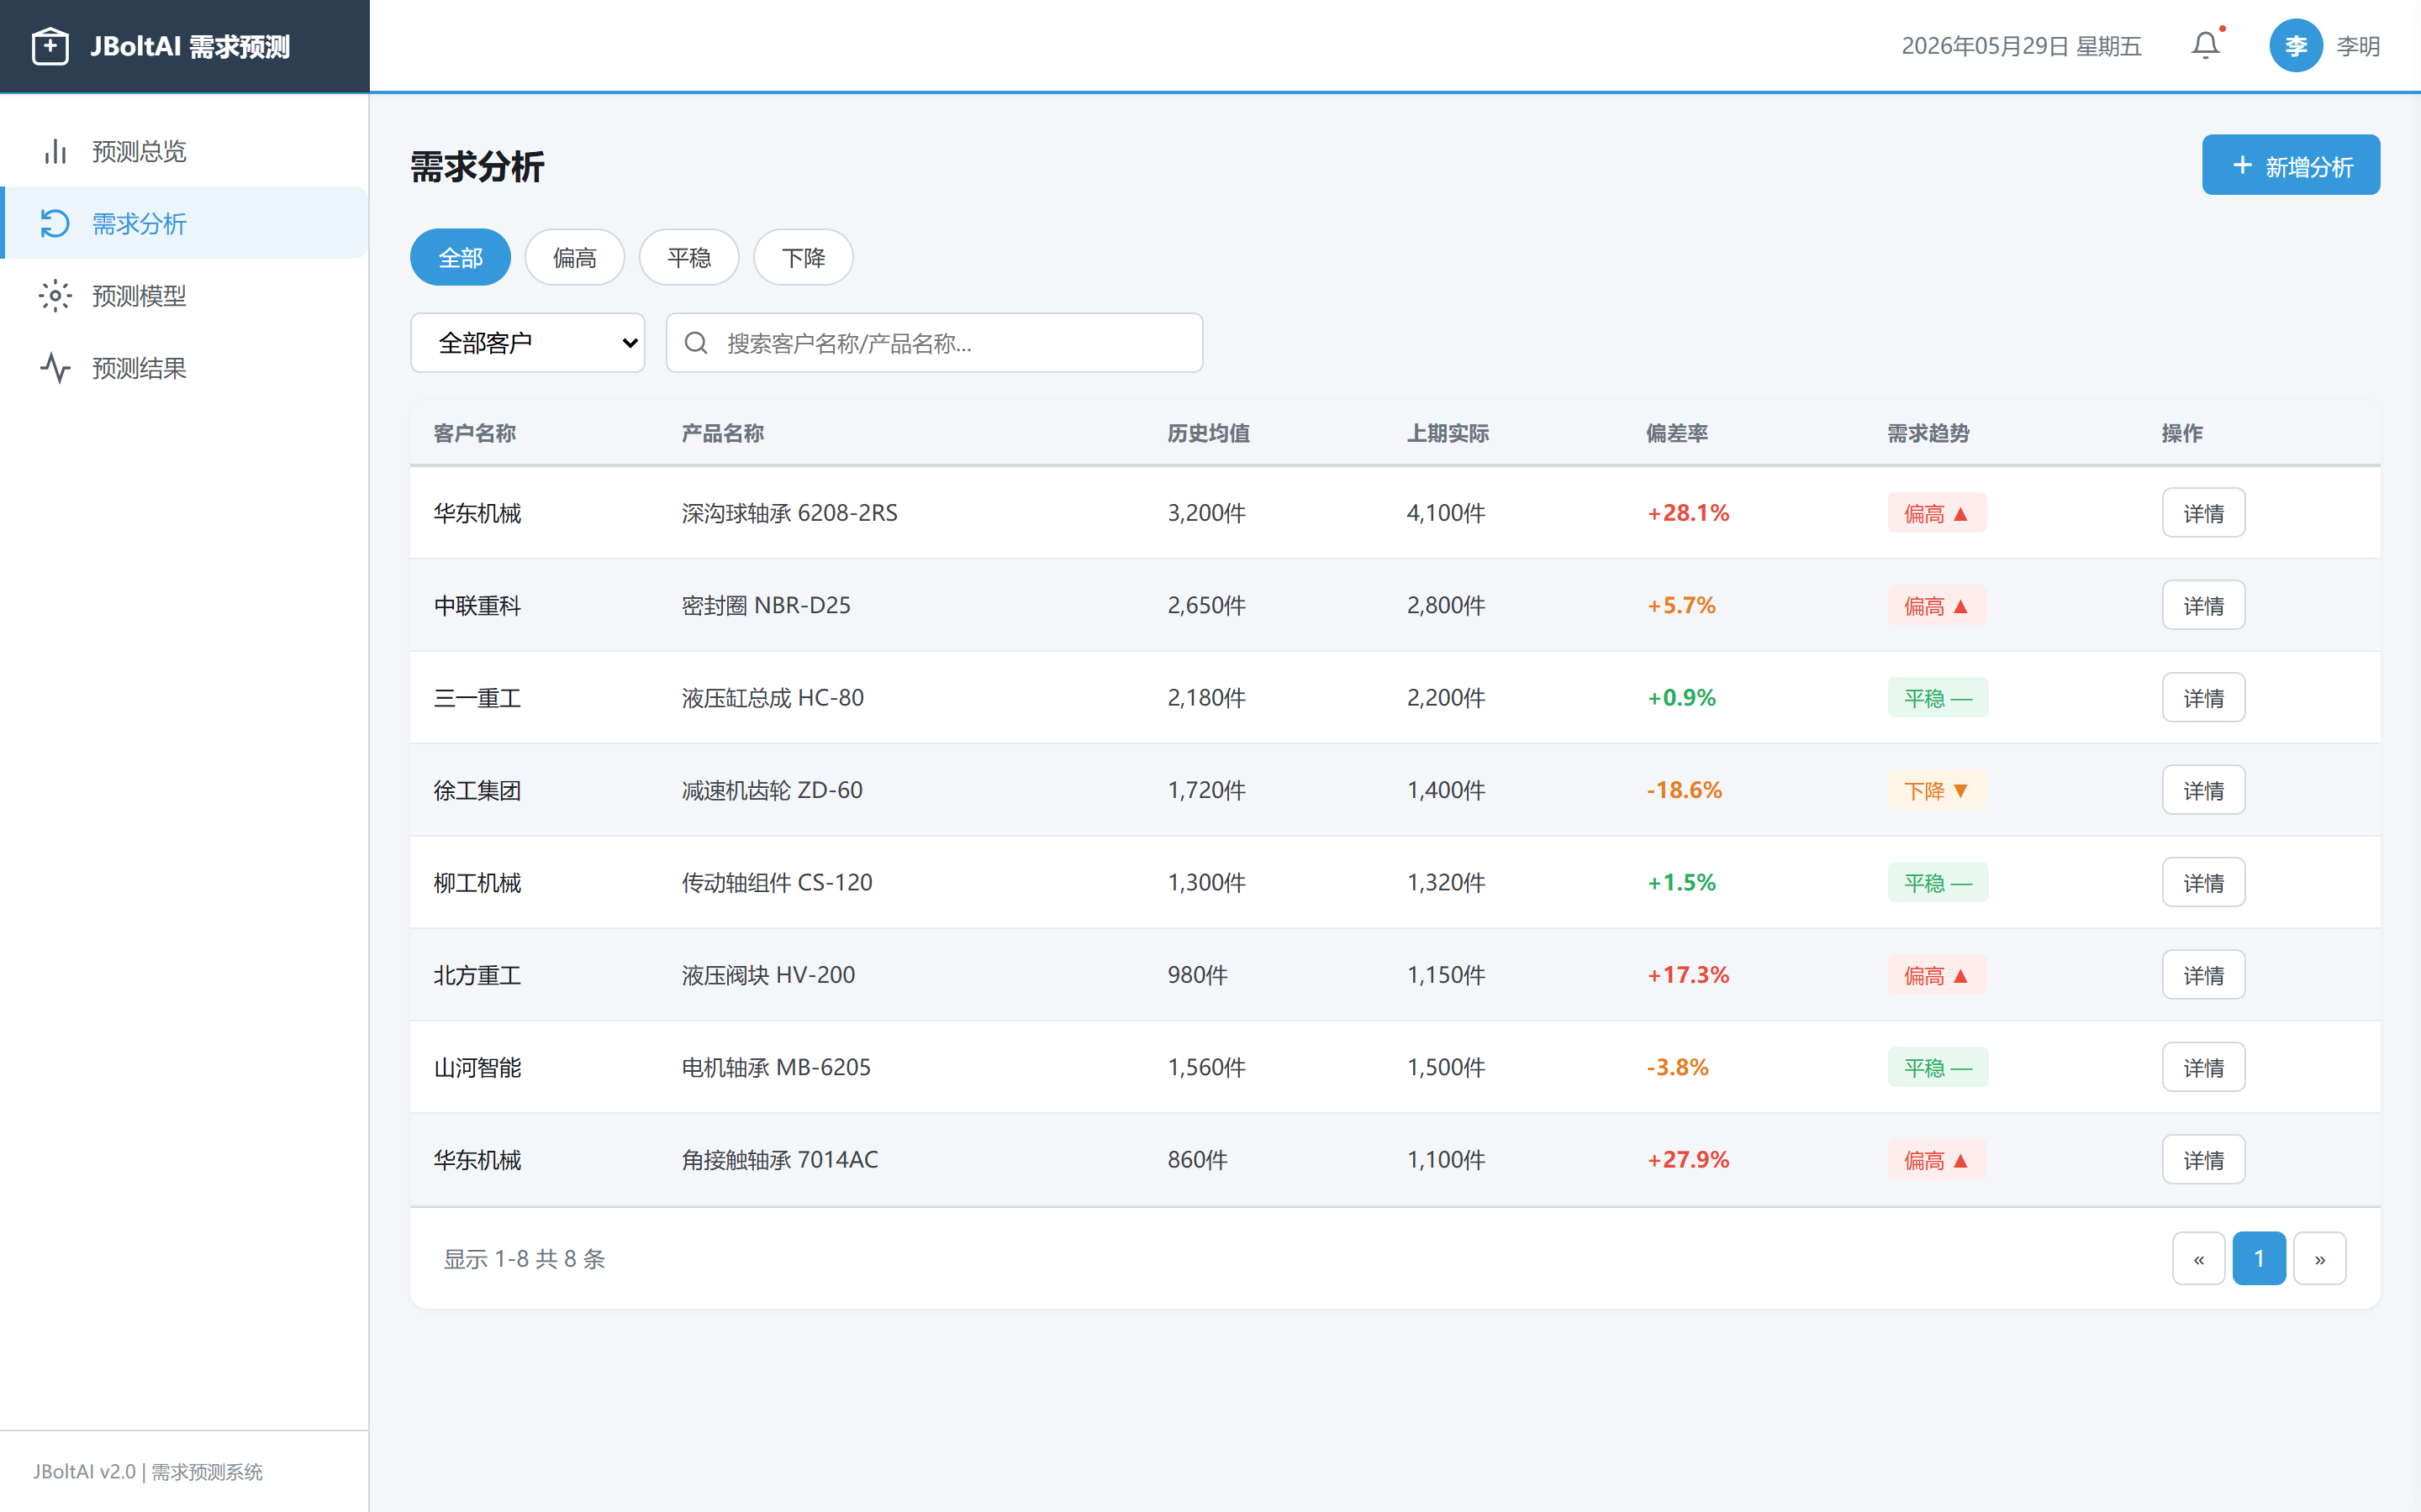Click the 预测总览 bar chart icon
The width and height of the screenshot is (2421, 1512).
(x=55, y=151)
